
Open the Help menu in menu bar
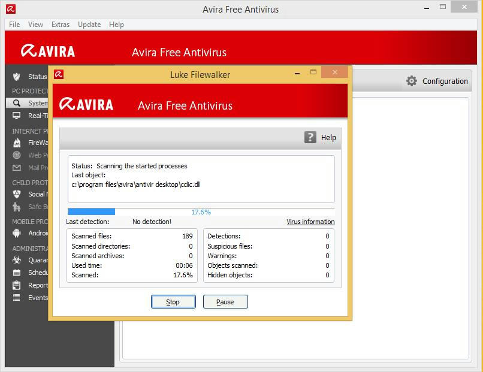point(116,25)
